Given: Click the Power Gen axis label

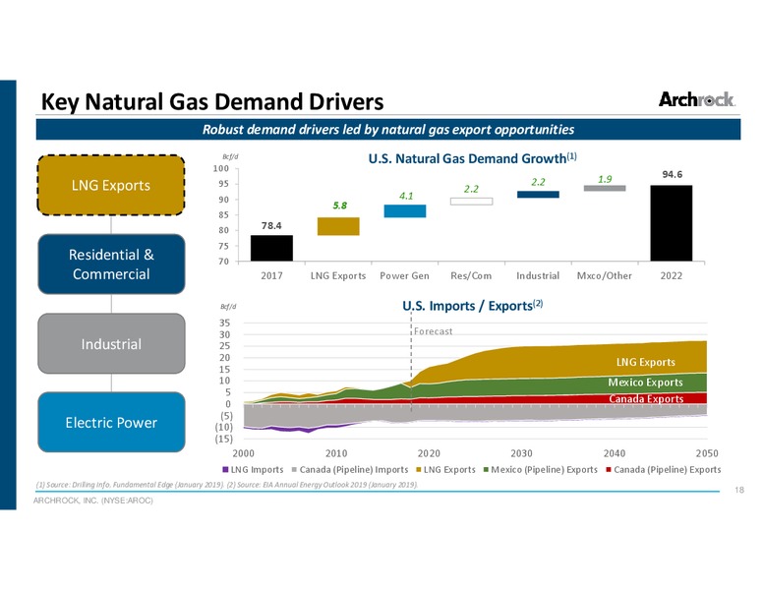Looking at the screenshot, I should (x=404, y=275).
